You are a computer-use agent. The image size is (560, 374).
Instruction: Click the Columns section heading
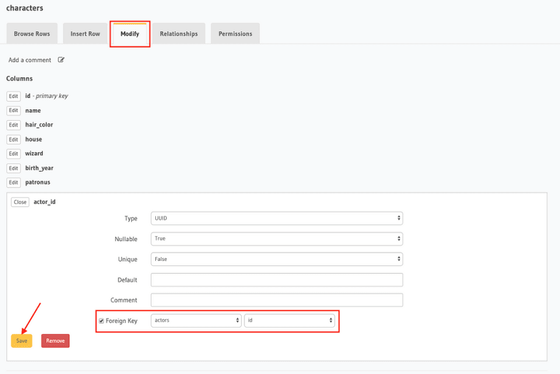click(x=19, y=78)
